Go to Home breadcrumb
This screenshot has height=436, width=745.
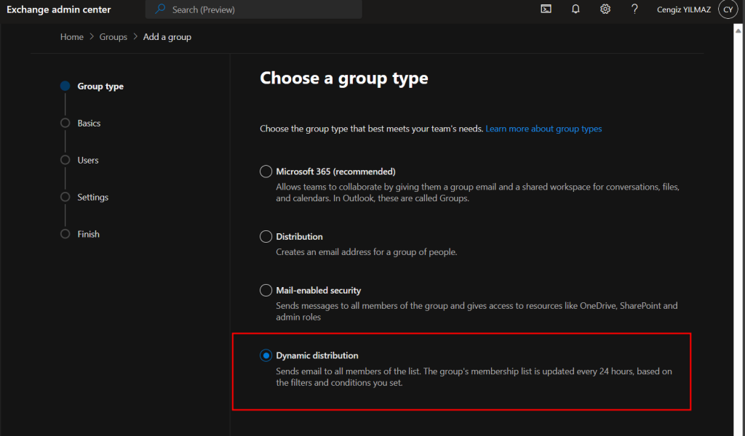pyautogui.click(x=72, y=37)
